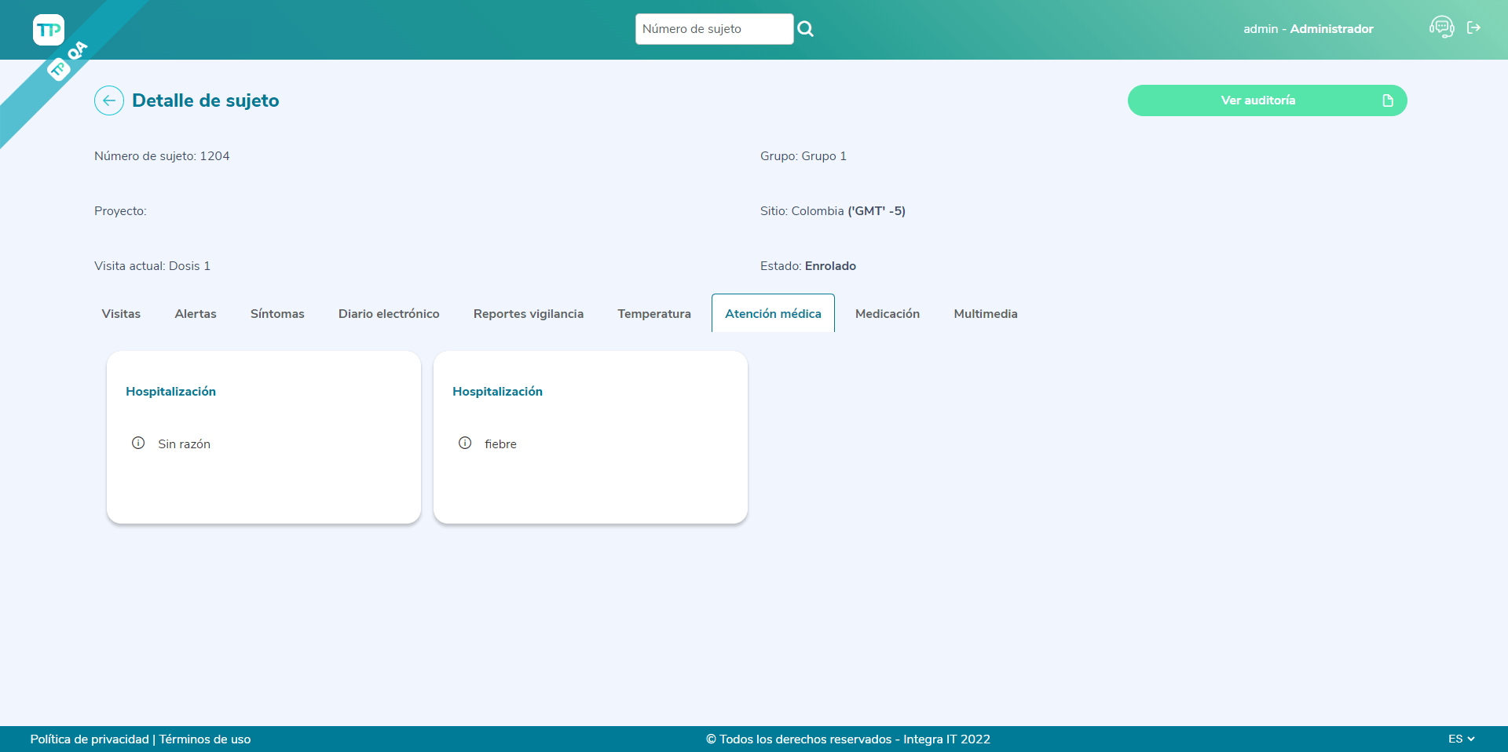Viewport: 1508px width, 752px height.
Task: Switch to the Visitas tab
Action: coord(121,313)
